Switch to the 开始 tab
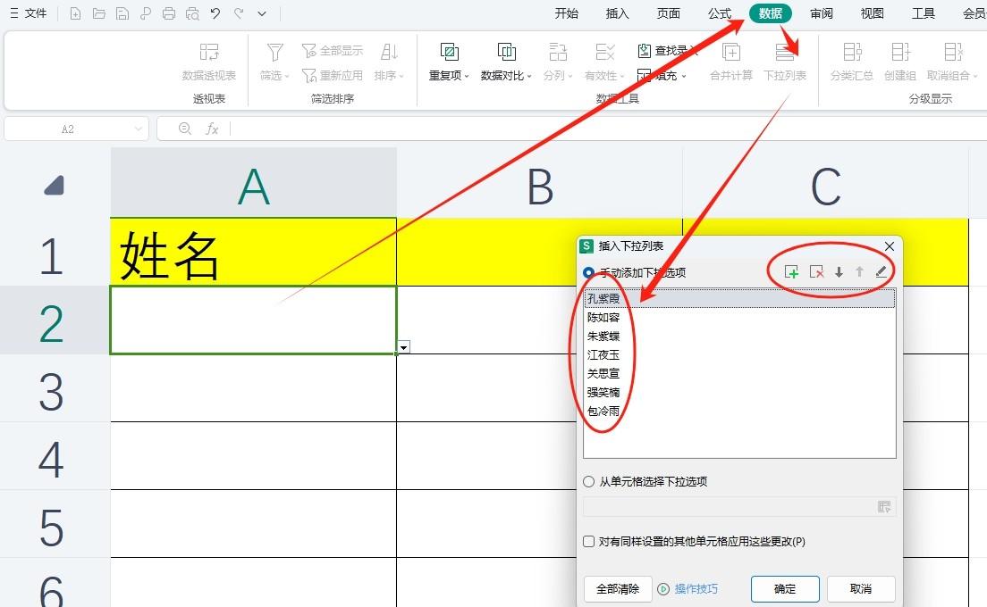 pyautogui.click(x=566, y=13)
